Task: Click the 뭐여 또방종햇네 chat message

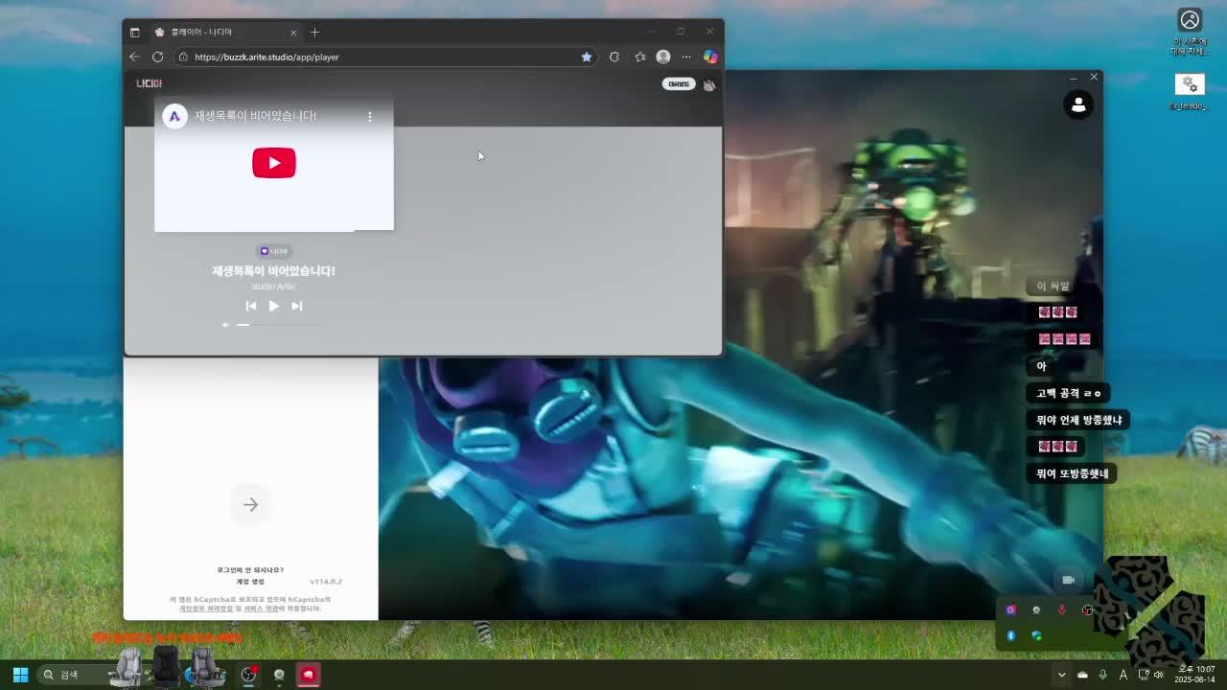Action: [x=1073, y=473]
